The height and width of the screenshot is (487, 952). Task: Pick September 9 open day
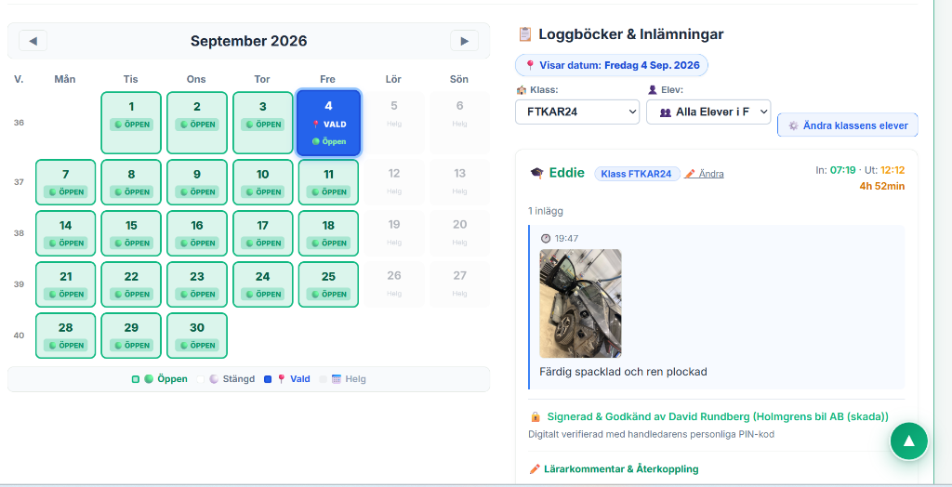[197, 182]
